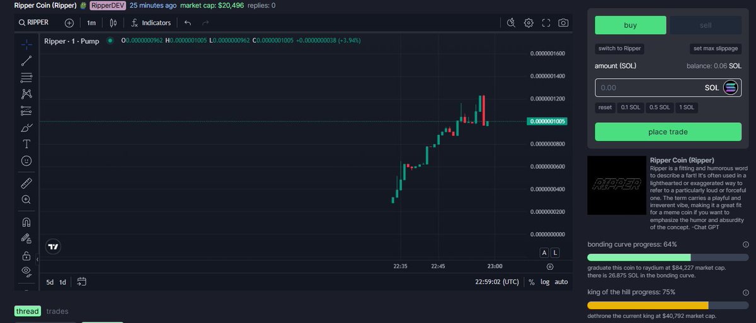Screen dimensions: 756x323
Task: Toggle percent scale on the chart
Action: pos(532,282)
